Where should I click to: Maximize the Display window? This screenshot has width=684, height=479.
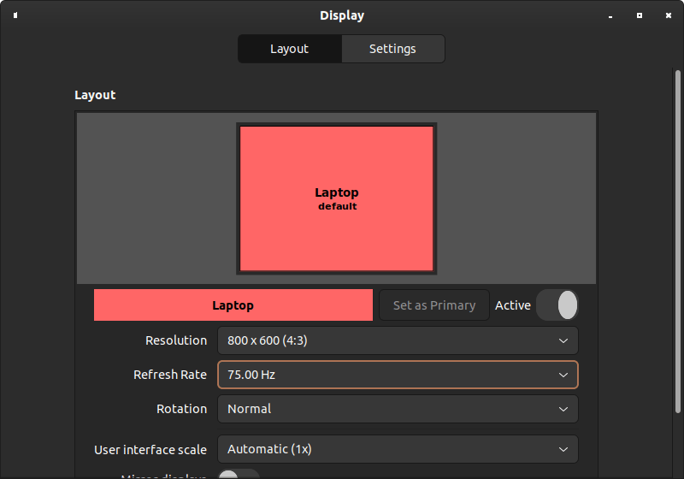640,15
